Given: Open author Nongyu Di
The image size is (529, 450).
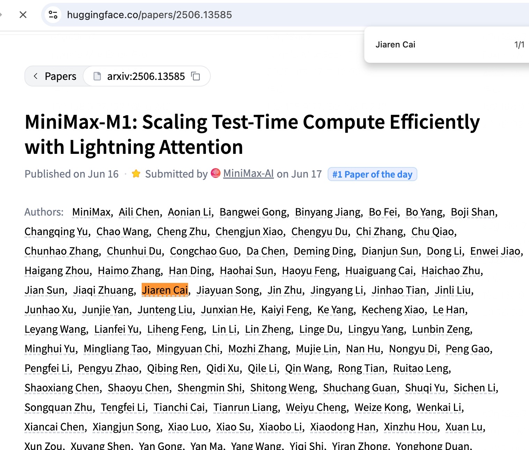Looking at the screenshot, I should tap(413, 349).
